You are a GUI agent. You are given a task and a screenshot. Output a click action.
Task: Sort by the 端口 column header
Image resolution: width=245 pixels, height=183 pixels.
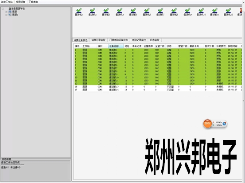click(102, 46)
